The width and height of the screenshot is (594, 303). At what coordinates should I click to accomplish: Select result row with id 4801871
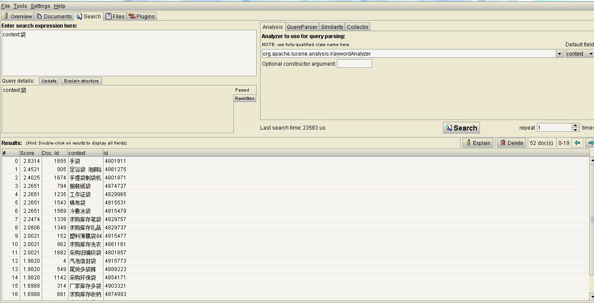click(x=295, y=178)
